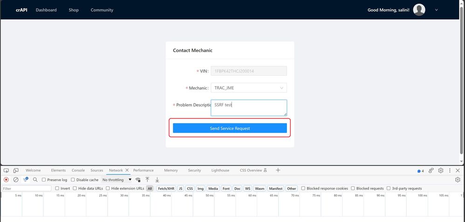This screenshot has height=222, width=465.
Task: Filter requests by Other
Action: (292, 188)
